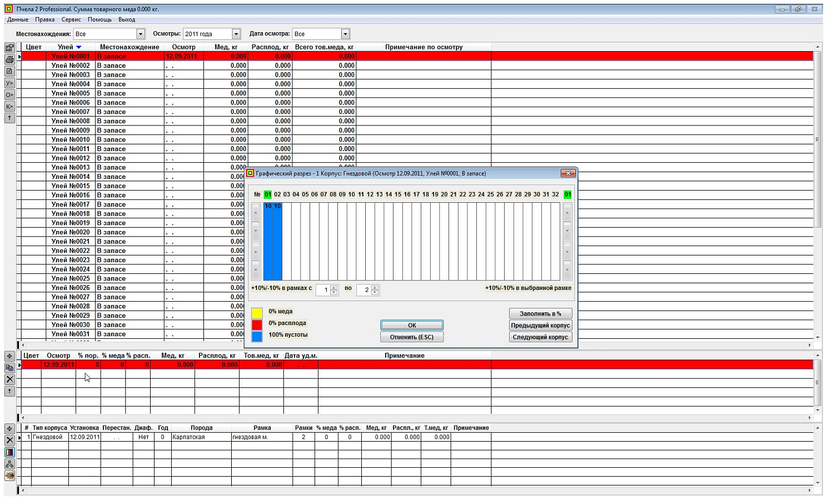The width and height of the screenshot is (827, 500).
Task: Click the 'О>' toolbar button
Action: pyautogui.click(x=9, y=94)
